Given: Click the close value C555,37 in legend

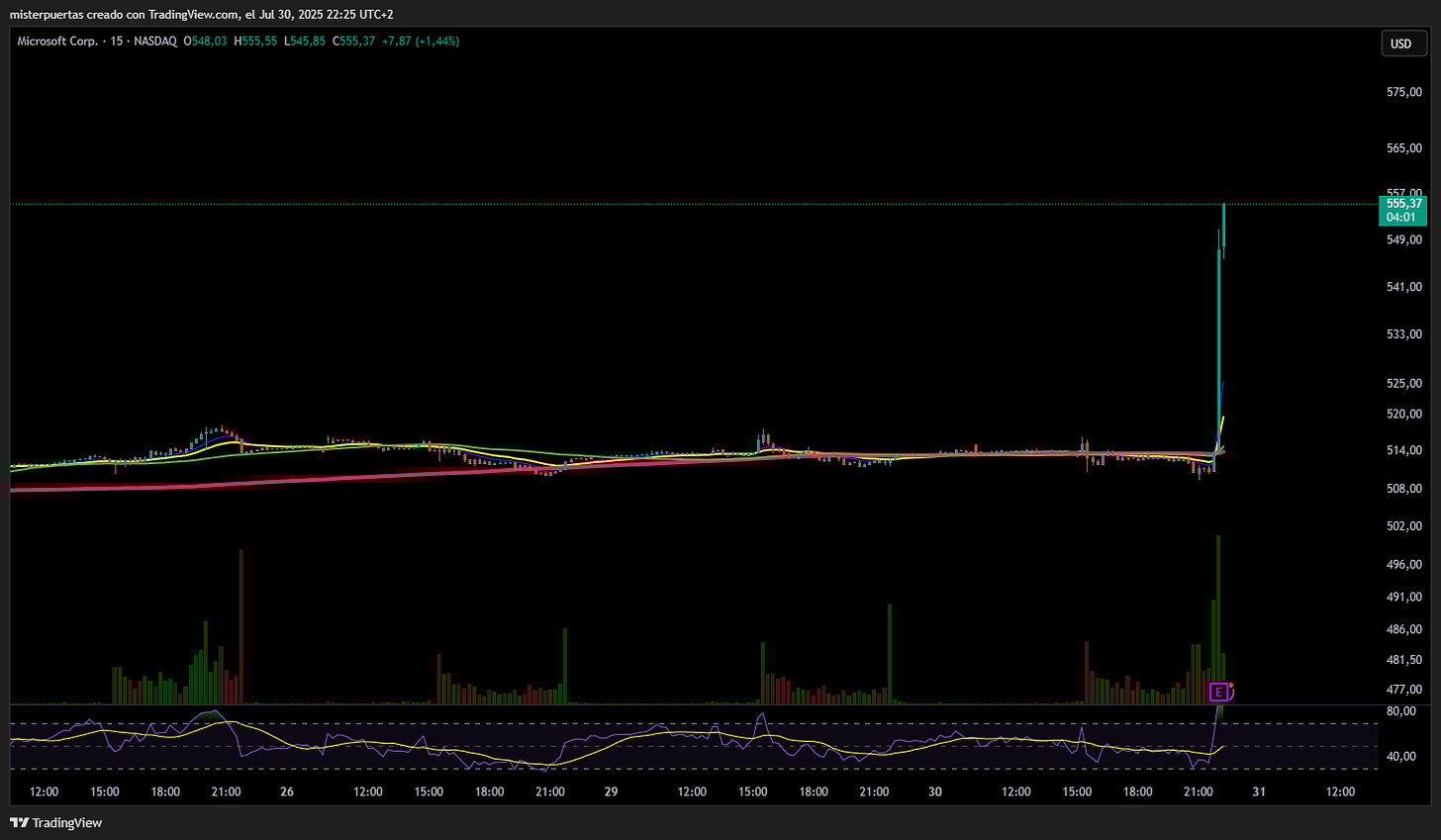Looking at the screenshot, I should point(353,42).
